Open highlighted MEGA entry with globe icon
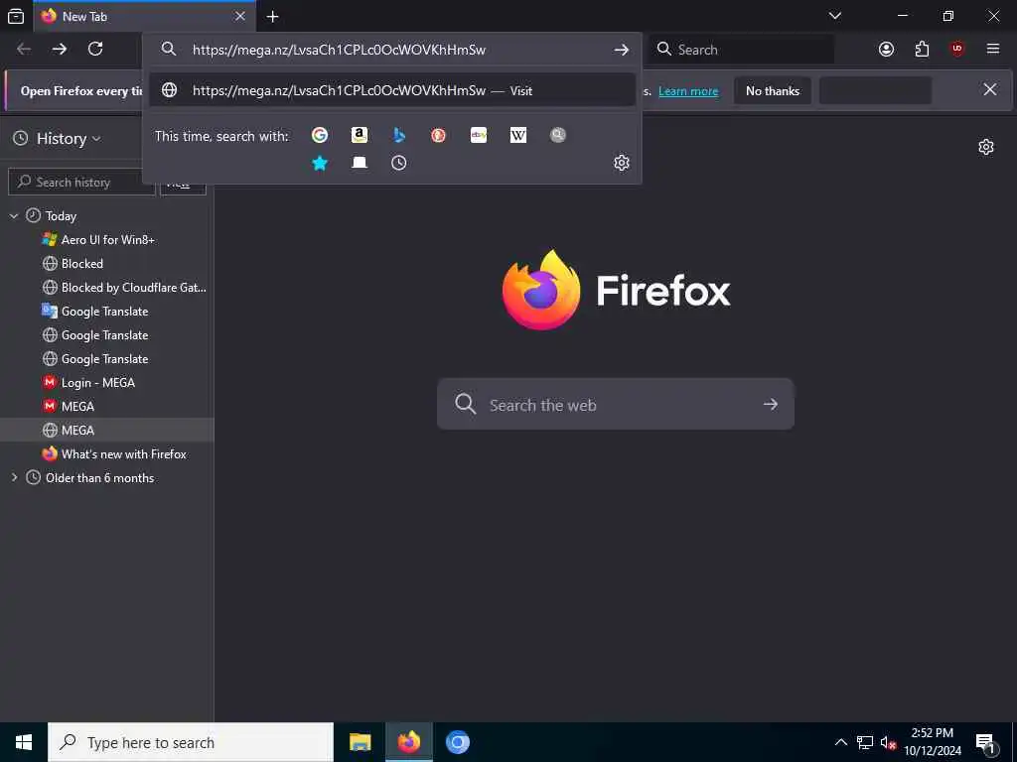Viewport: 1017px width, 762px height. point(107,431)
